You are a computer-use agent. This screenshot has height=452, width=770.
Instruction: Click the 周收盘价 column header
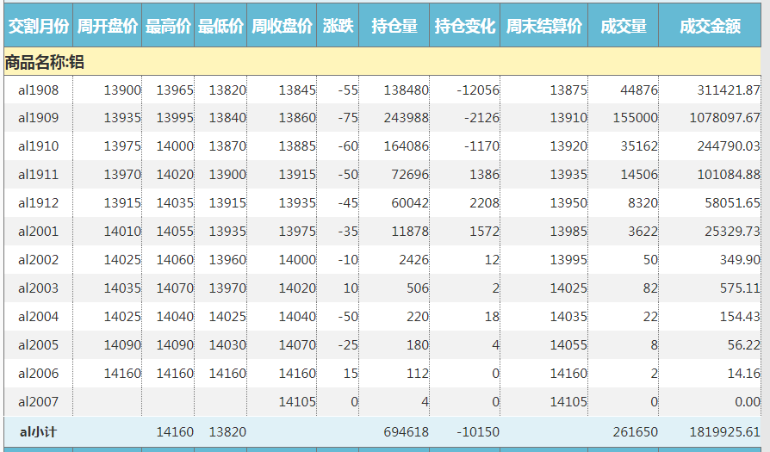[x=282, y=27]
